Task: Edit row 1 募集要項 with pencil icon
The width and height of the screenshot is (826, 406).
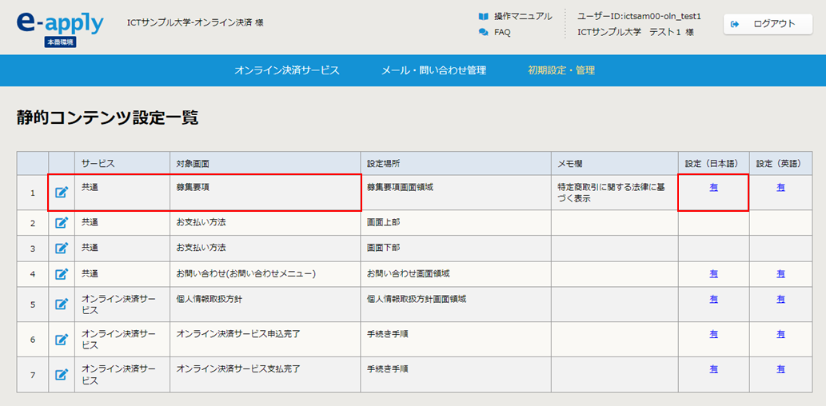Action: (x=62, y=193)
